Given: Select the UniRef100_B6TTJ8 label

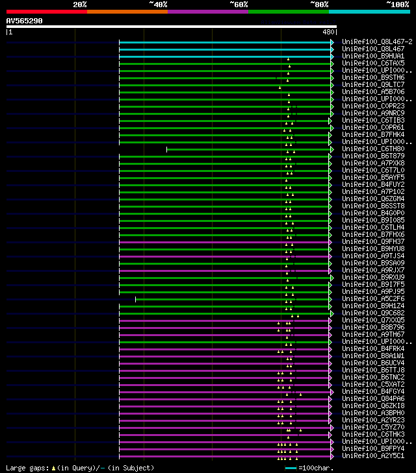Looking at the screenshot, I should tap(373, 370).
